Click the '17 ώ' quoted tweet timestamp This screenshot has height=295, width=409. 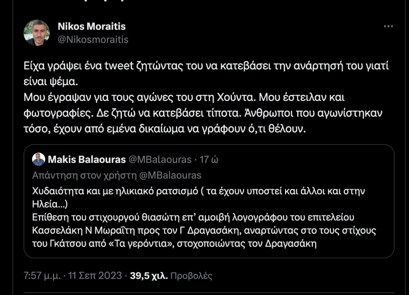point(210,159)
